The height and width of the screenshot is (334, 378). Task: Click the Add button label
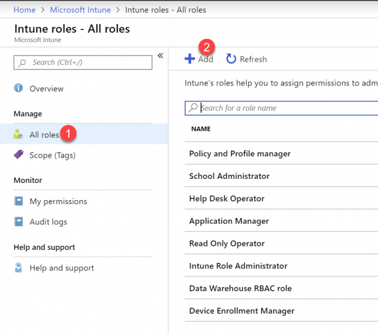(206, 59)
